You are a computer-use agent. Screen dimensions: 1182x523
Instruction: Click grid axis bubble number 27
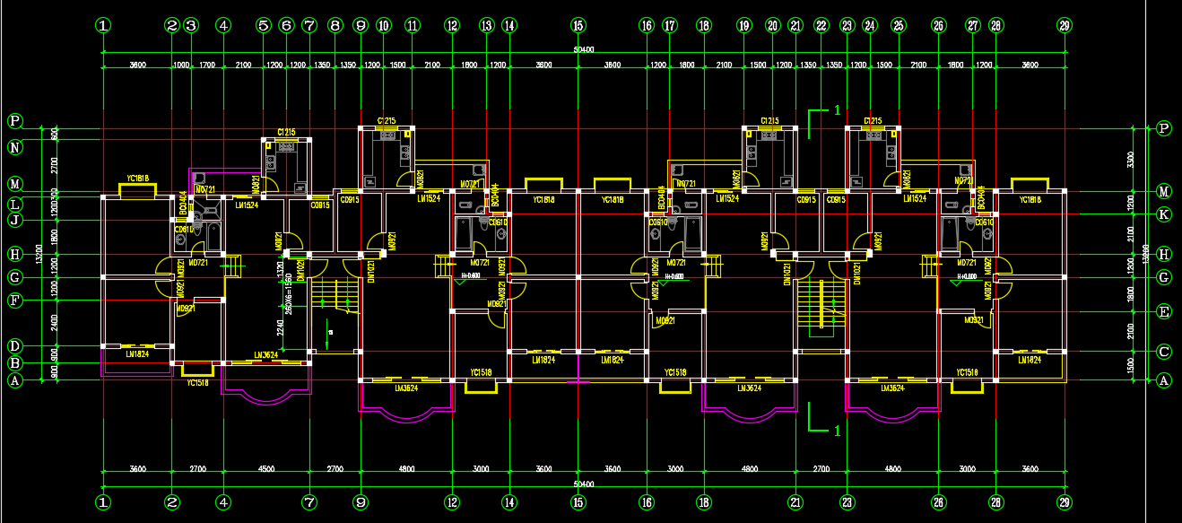click(x=973, y=26)
